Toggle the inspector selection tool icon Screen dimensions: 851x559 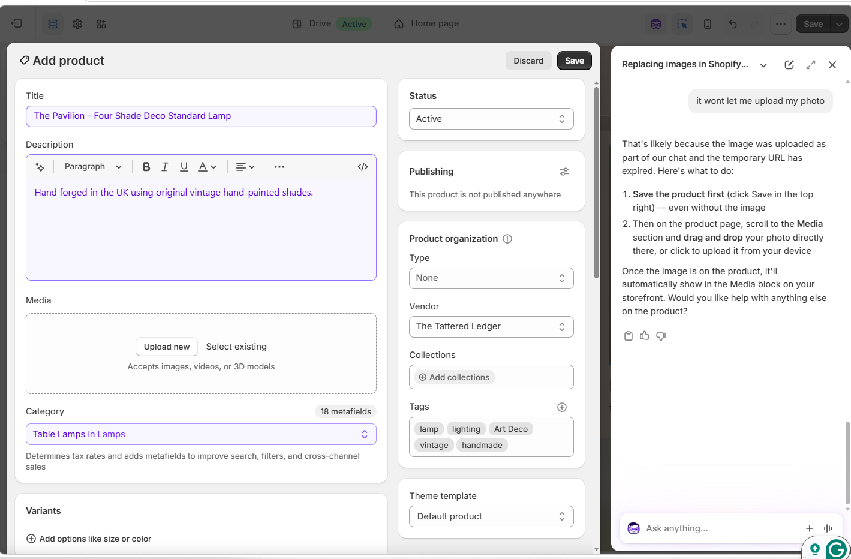pos(682,24)
